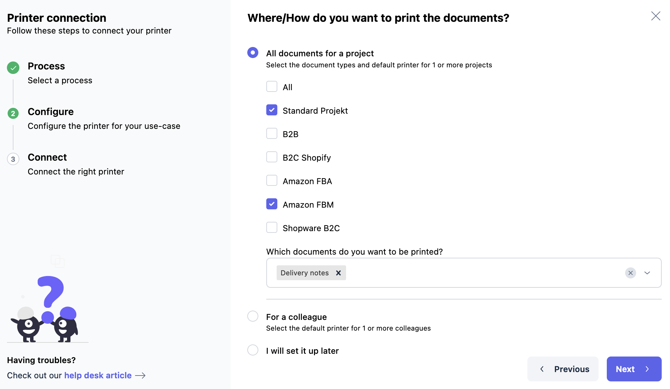The width and height of the screenshot is (670, 389).
Task: Click inside the documents multi-select field
Action: (484, 273)
